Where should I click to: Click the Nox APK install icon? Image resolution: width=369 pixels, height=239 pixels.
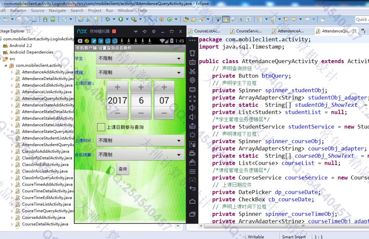(192, 126)
